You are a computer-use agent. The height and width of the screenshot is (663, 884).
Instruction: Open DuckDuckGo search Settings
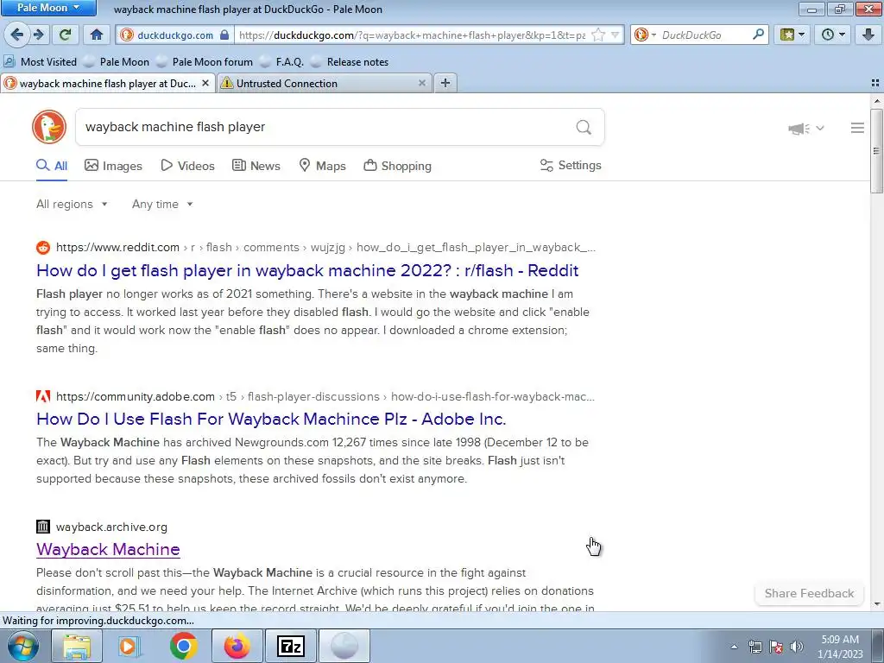click(x=571, y=165)
